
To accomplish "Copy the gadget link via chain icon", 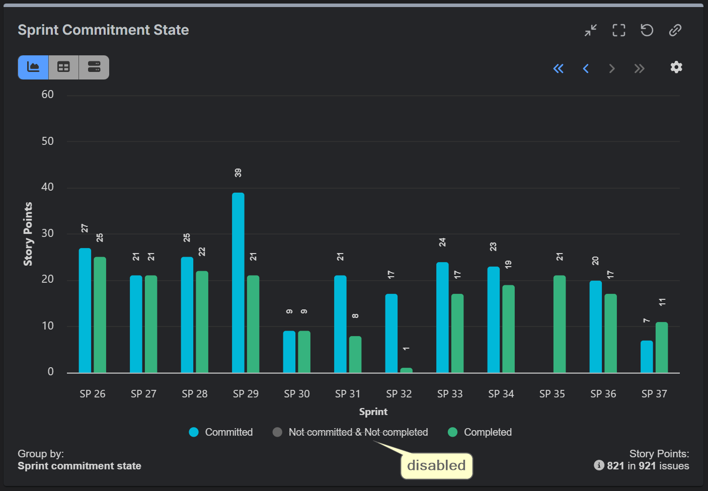I will click(675, 30).
